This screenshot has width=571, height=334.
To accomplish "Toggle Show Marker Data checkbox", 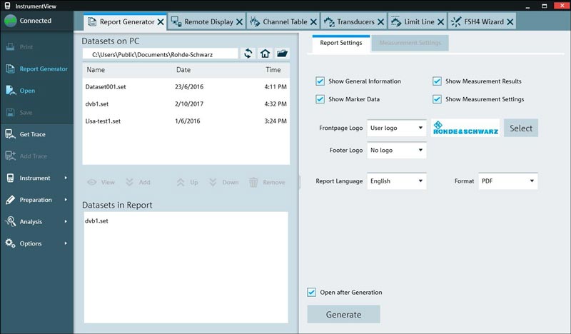I will [x=320, y=99].
